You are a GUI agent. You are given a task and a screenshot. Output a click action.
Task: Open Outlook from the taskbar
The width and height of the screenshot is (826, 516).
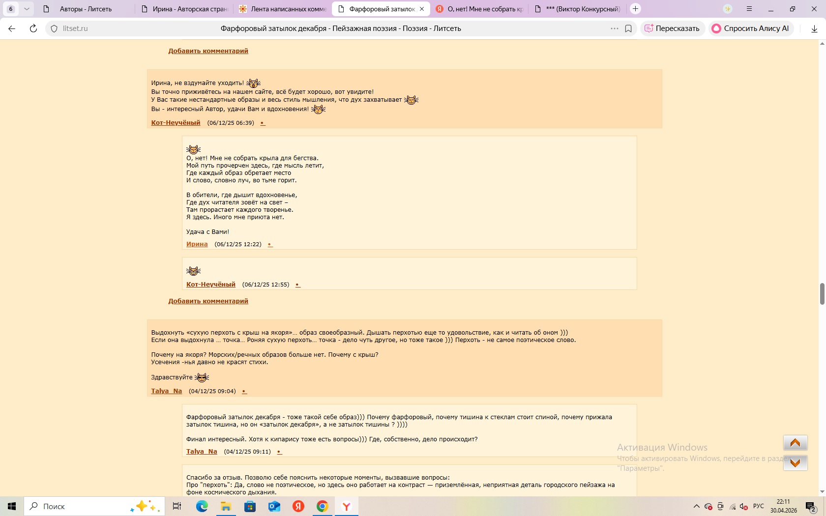274,506
